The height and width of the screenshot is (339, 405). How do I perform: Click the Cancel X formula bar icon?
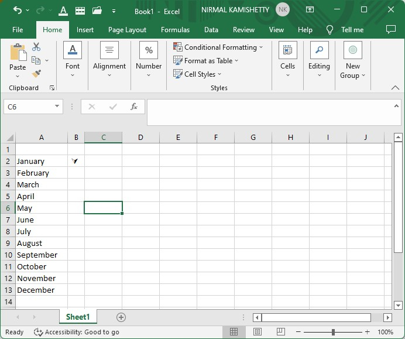92,107
